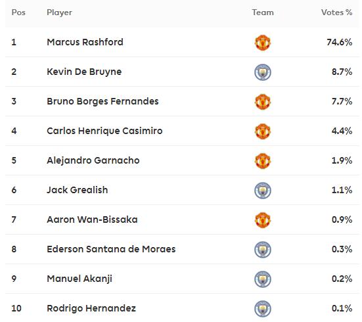The height and width of the screenshot is (322, 362).
Task: Open Marcus Rashford player name
Action: click(85, 42)
